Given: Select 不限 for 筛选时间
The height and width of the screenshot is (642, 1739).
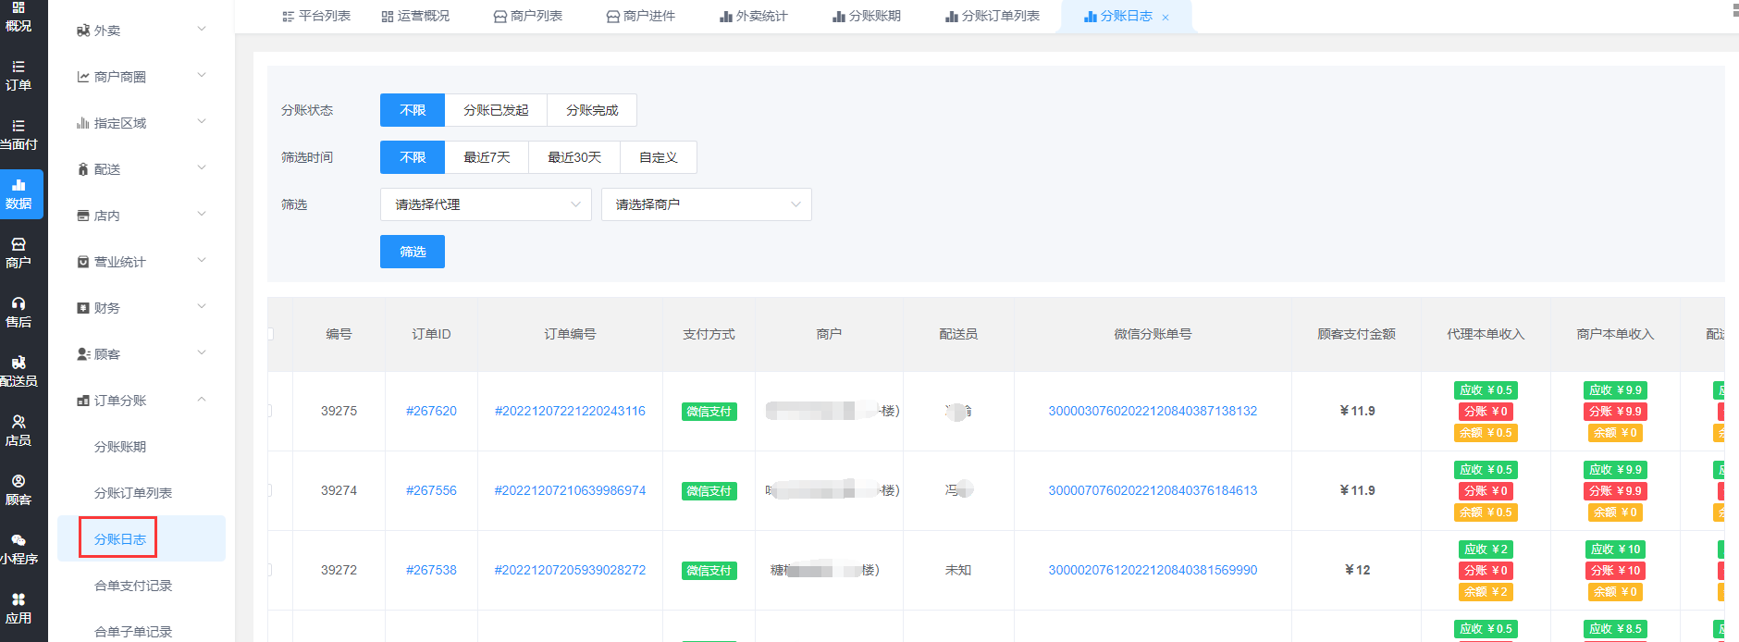Looking at the screenshot, I should [413, 157].
